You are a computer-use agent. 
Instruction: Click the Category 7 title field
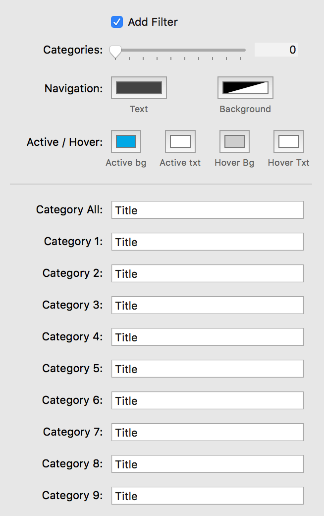click(x=208, y=432)
